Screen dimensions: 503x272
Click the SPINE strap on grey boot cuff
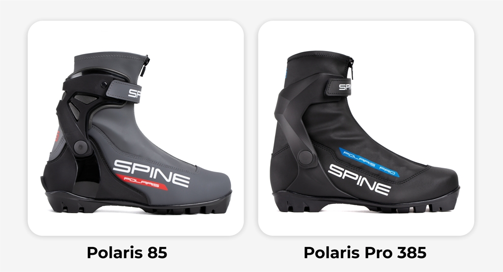[124, 91]
